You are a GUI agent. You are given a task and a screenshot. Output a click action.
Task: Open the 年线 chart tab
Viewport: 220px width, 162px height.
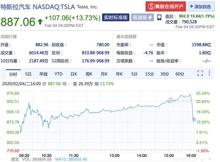pos(43,74)
